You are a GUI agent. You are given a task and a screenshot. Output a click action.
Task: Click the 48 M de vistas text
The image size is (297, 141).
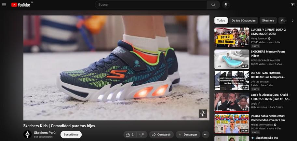tap(259, 107)
